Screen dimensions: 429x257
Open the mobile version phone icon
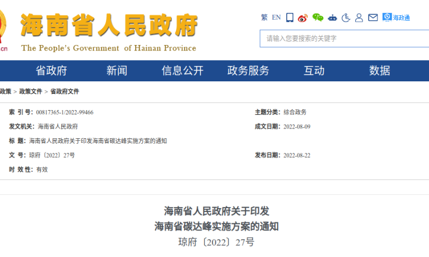click(290, 17)
